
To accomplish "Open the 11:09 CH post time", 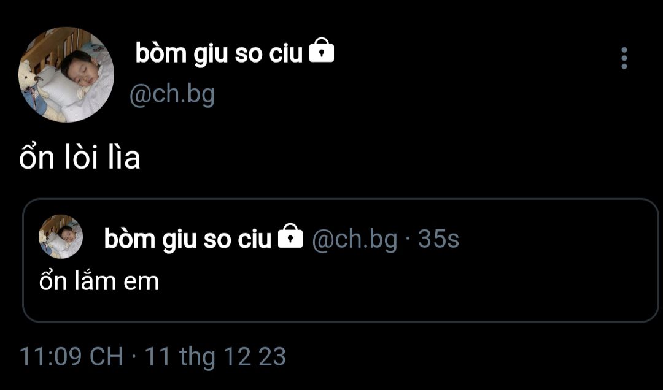I will point(71,356).
